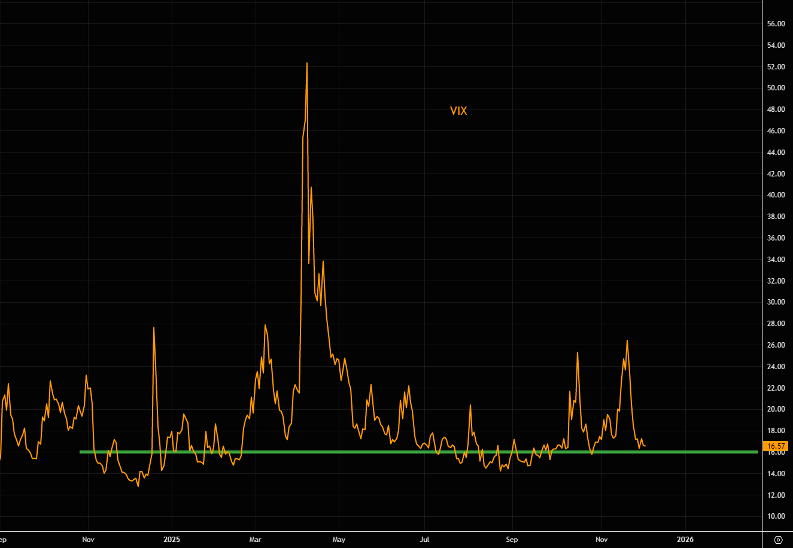This screenshot has height=548, width=793.
Task: Click the Sep label near Jul and Nov
Action: point(512,540)
